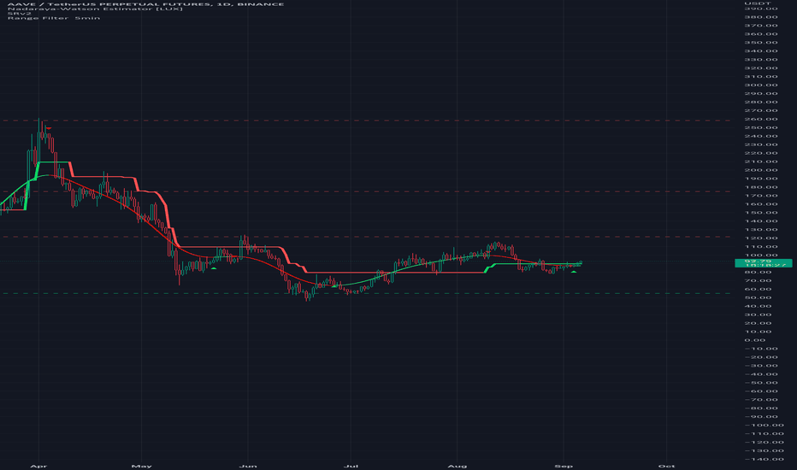Click the 0.00 price axis label

tap(755, 340)
